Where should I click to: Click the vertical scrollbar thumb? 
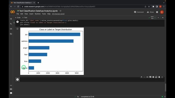click(165, 87)
